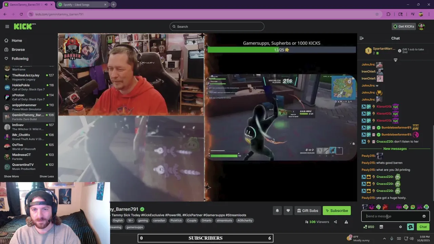Open SpartanWarr... top gifter entry

[380, 51]
